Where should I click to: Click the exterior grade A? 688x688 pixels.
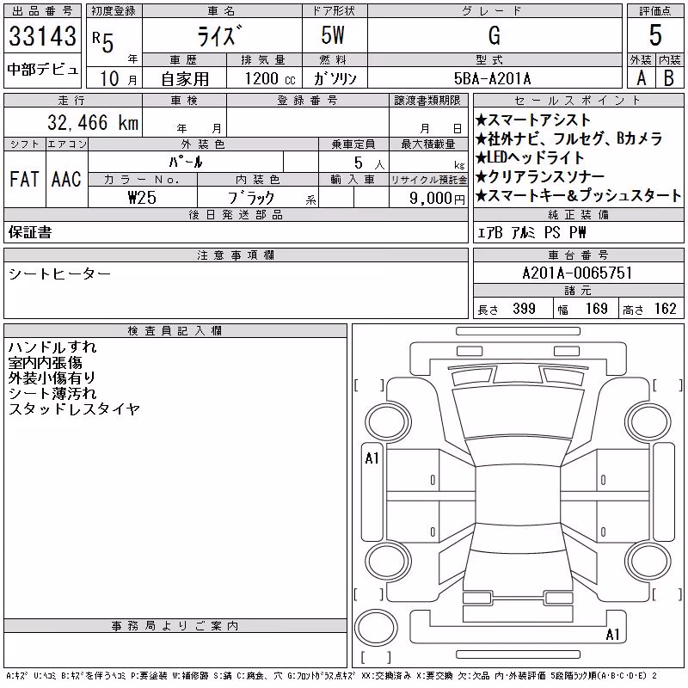click(x=641, y=78)
